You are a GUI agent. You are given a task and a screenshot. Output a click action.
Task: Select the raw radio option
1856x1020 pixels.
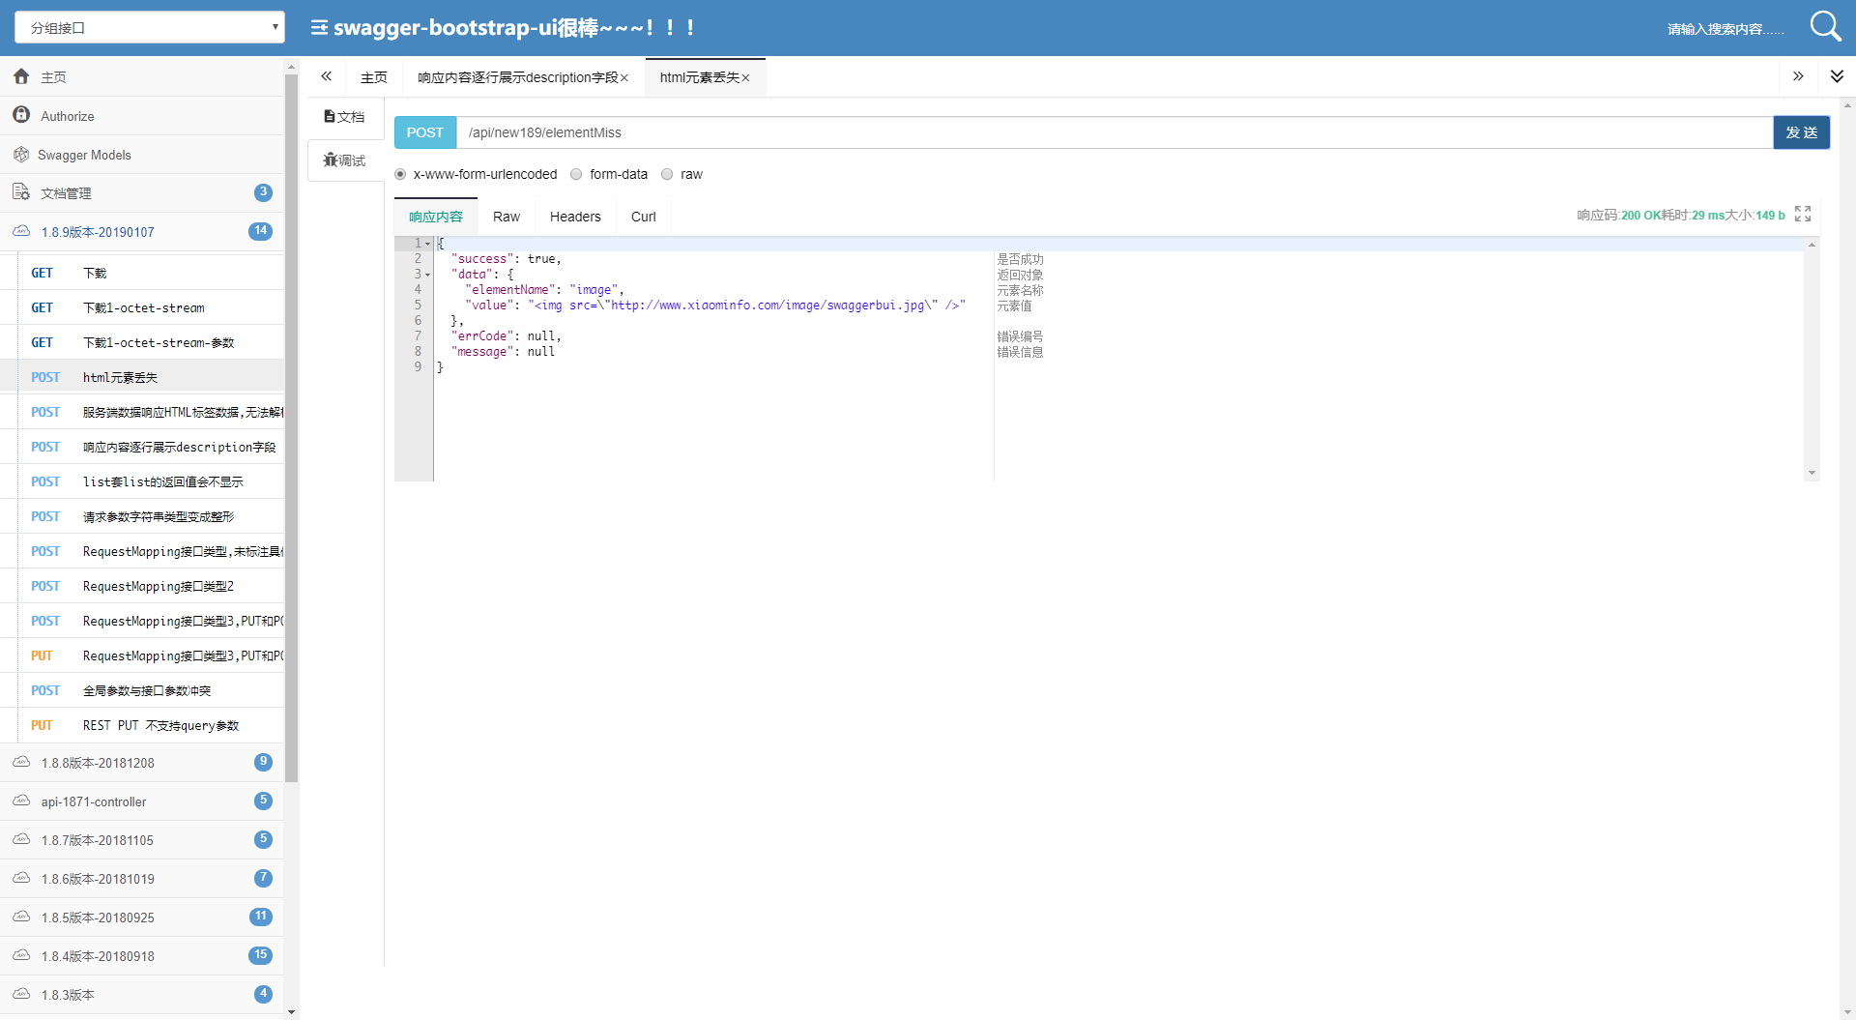667,174
